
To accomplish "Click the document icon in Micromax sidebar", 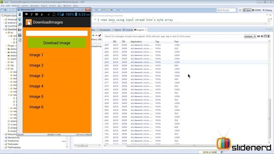I will pyautogui.click(x=20, y=40).
